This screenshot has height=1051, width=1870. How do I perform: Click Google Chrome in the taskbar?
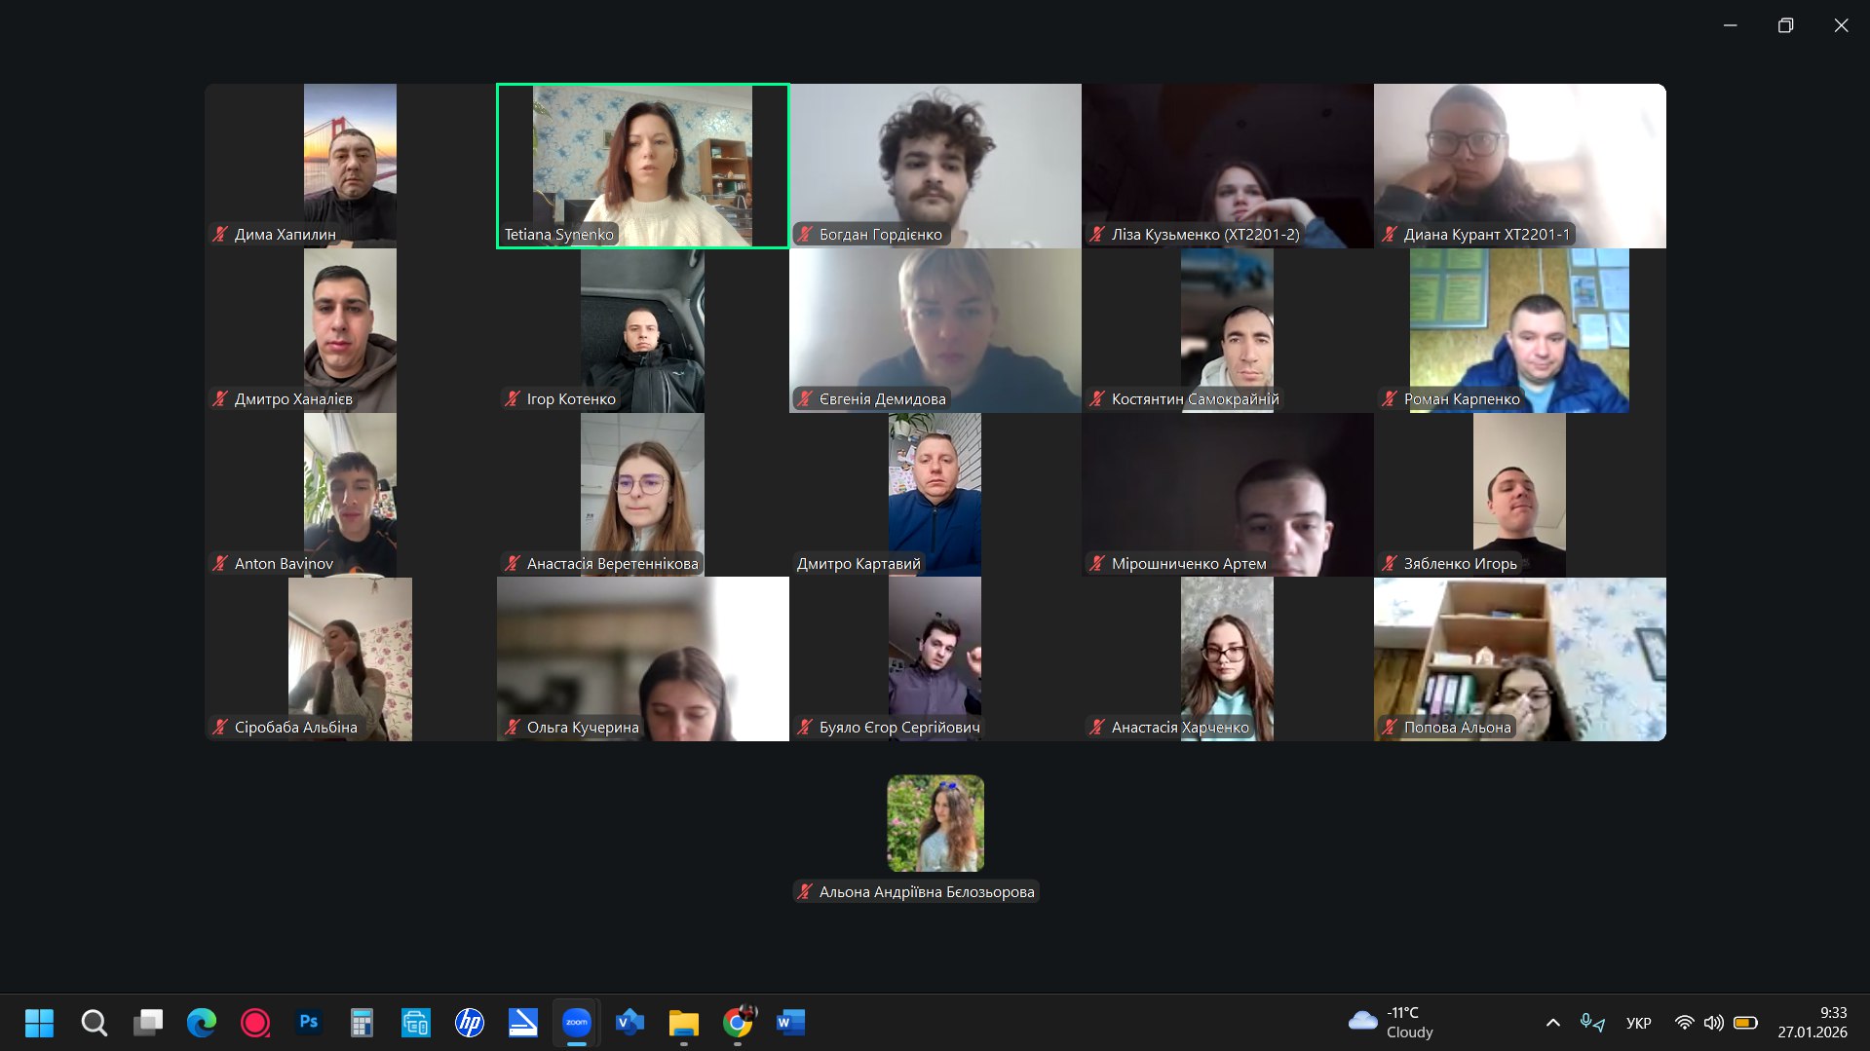pos(738,1022)
